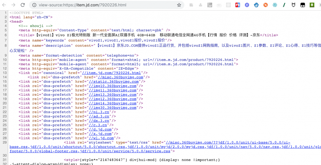
Task: Click the green slash extension icon
Action: coord(284,5)
